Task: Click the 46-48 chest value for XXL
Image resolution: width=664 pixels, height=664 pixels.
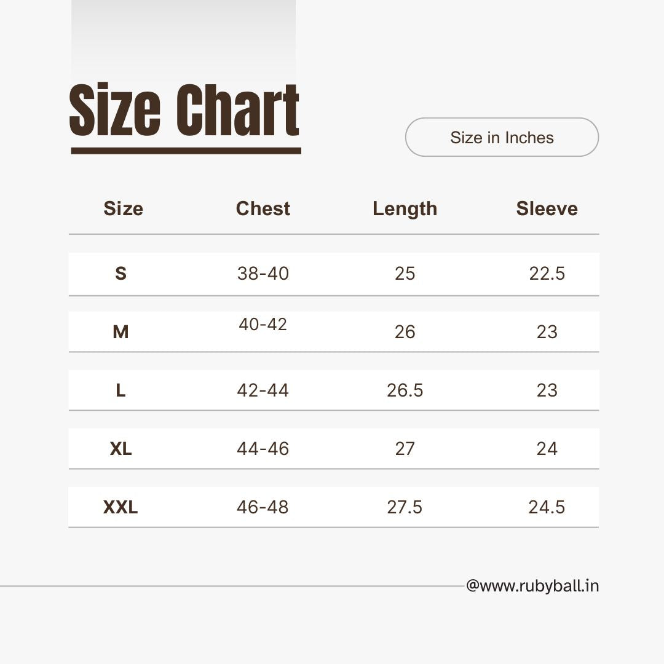Action: coord(263,507)
